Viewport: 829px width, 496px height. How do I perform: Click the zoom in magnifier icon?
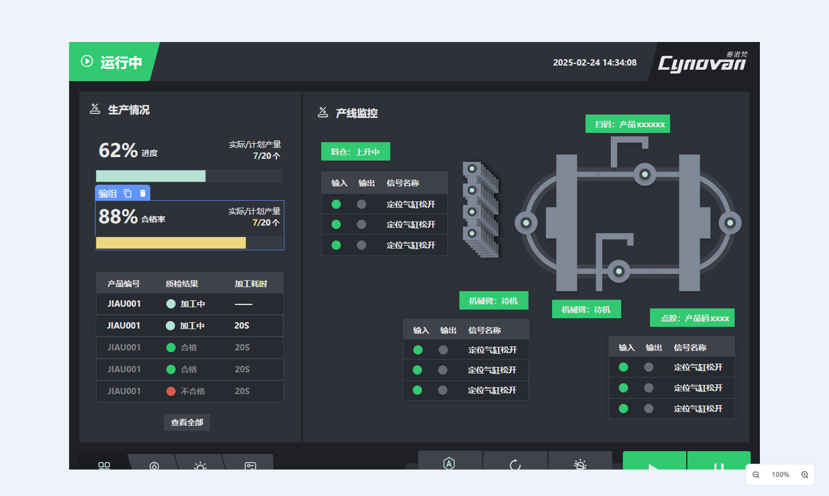pyautogui.click(x=805, y=475)
